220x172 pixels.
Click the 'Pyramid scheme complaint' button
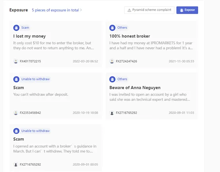click(149, 10)
